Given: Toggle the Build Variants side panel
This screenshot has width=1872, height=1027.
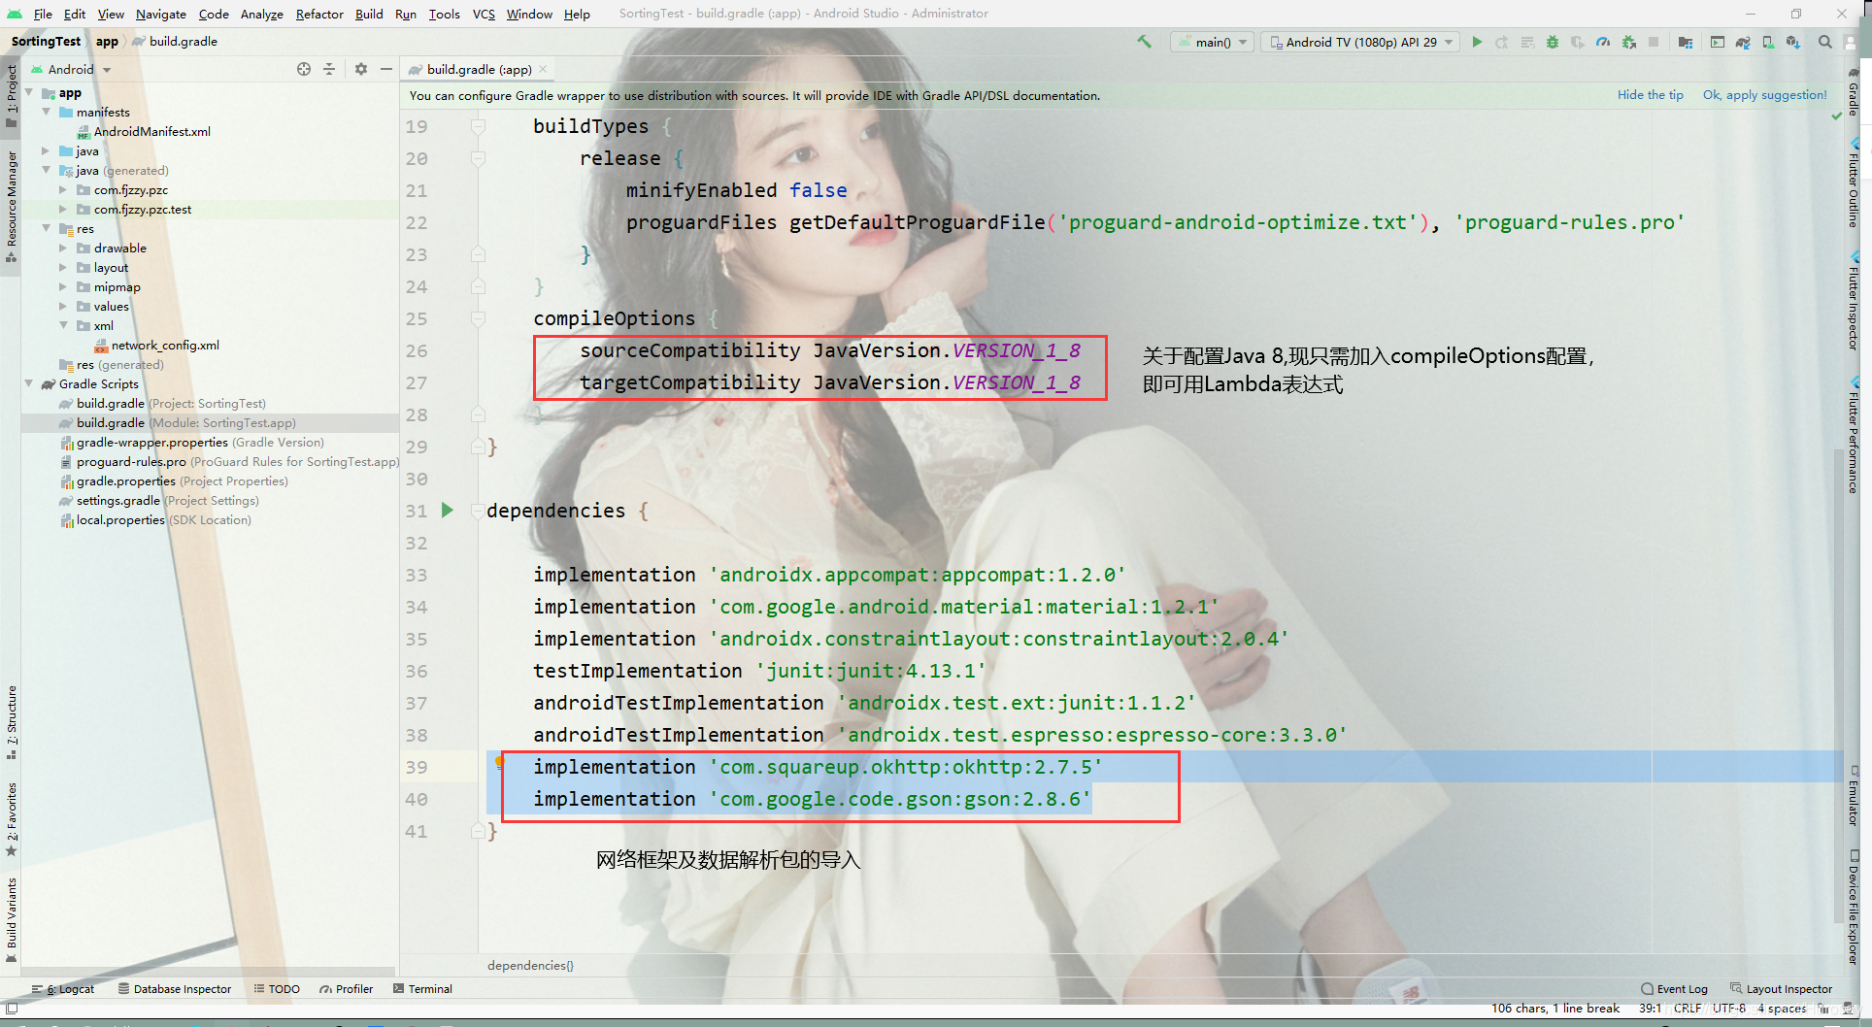Looking at the screenshot, I should tap(12, 918).
